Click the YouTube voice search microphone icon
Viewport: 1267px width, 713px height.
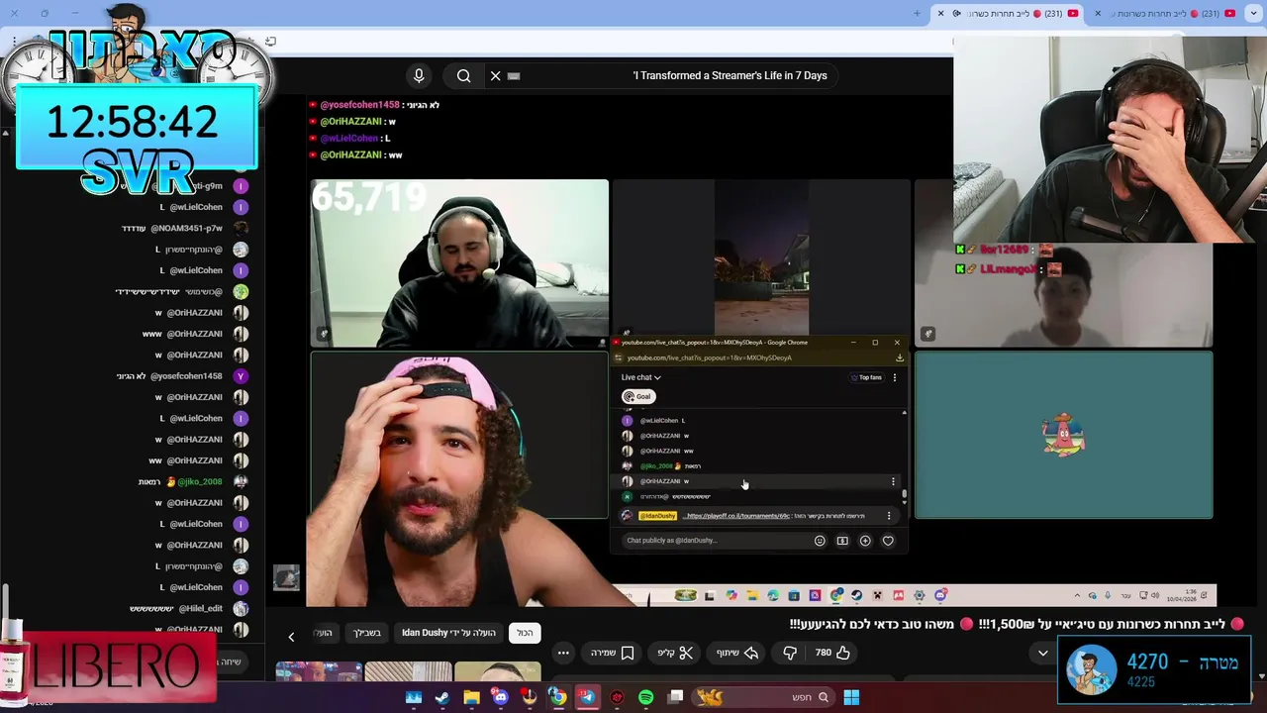tap(419, 75)
